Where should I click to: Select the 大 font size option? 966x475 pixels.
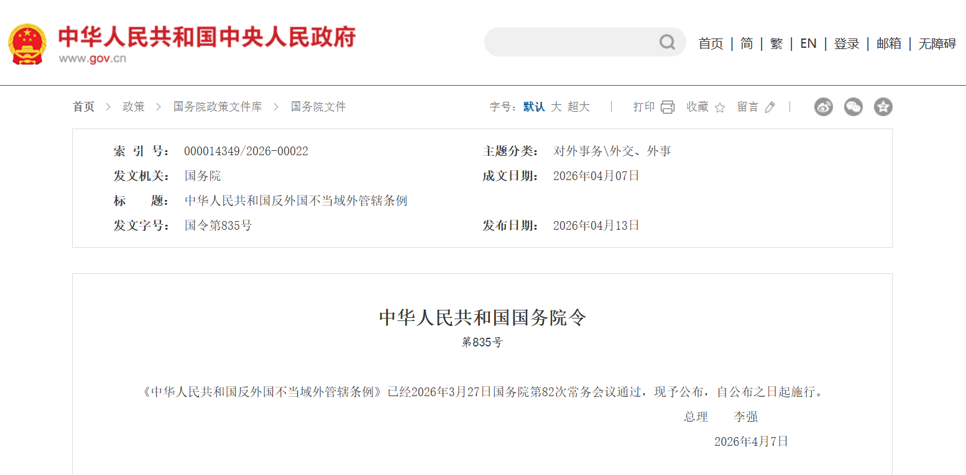556,106
